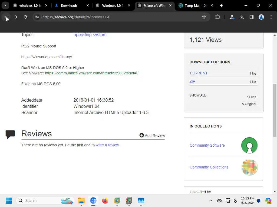Click the address bar URL
This screenshot has width=277, height=207.
(76, 17)
